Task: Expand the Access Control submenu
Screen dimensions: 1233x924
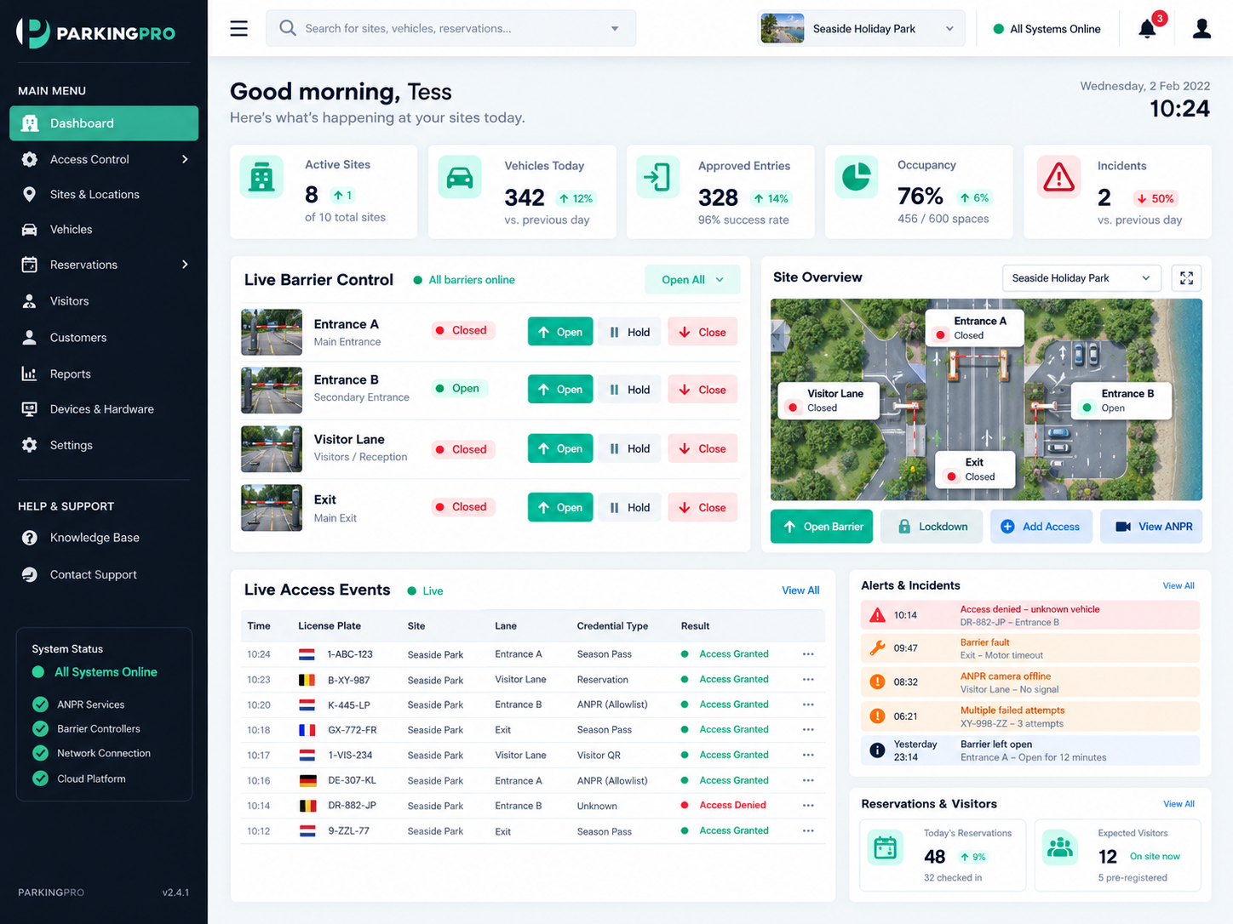Action: (x=185, y=159)
